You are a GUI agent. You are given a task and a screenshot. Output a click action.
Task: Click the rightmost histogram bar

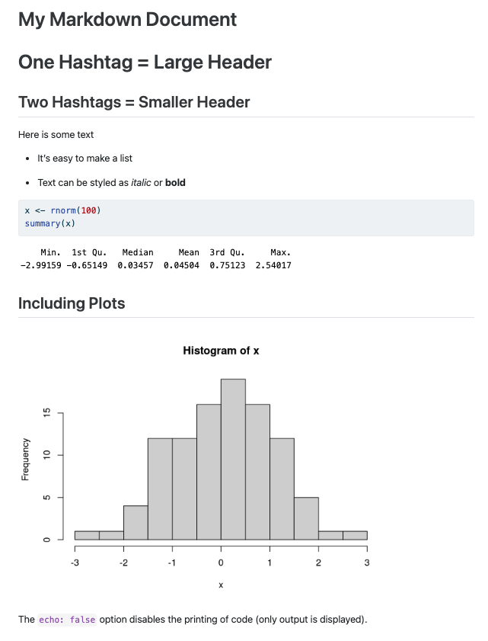355,535
